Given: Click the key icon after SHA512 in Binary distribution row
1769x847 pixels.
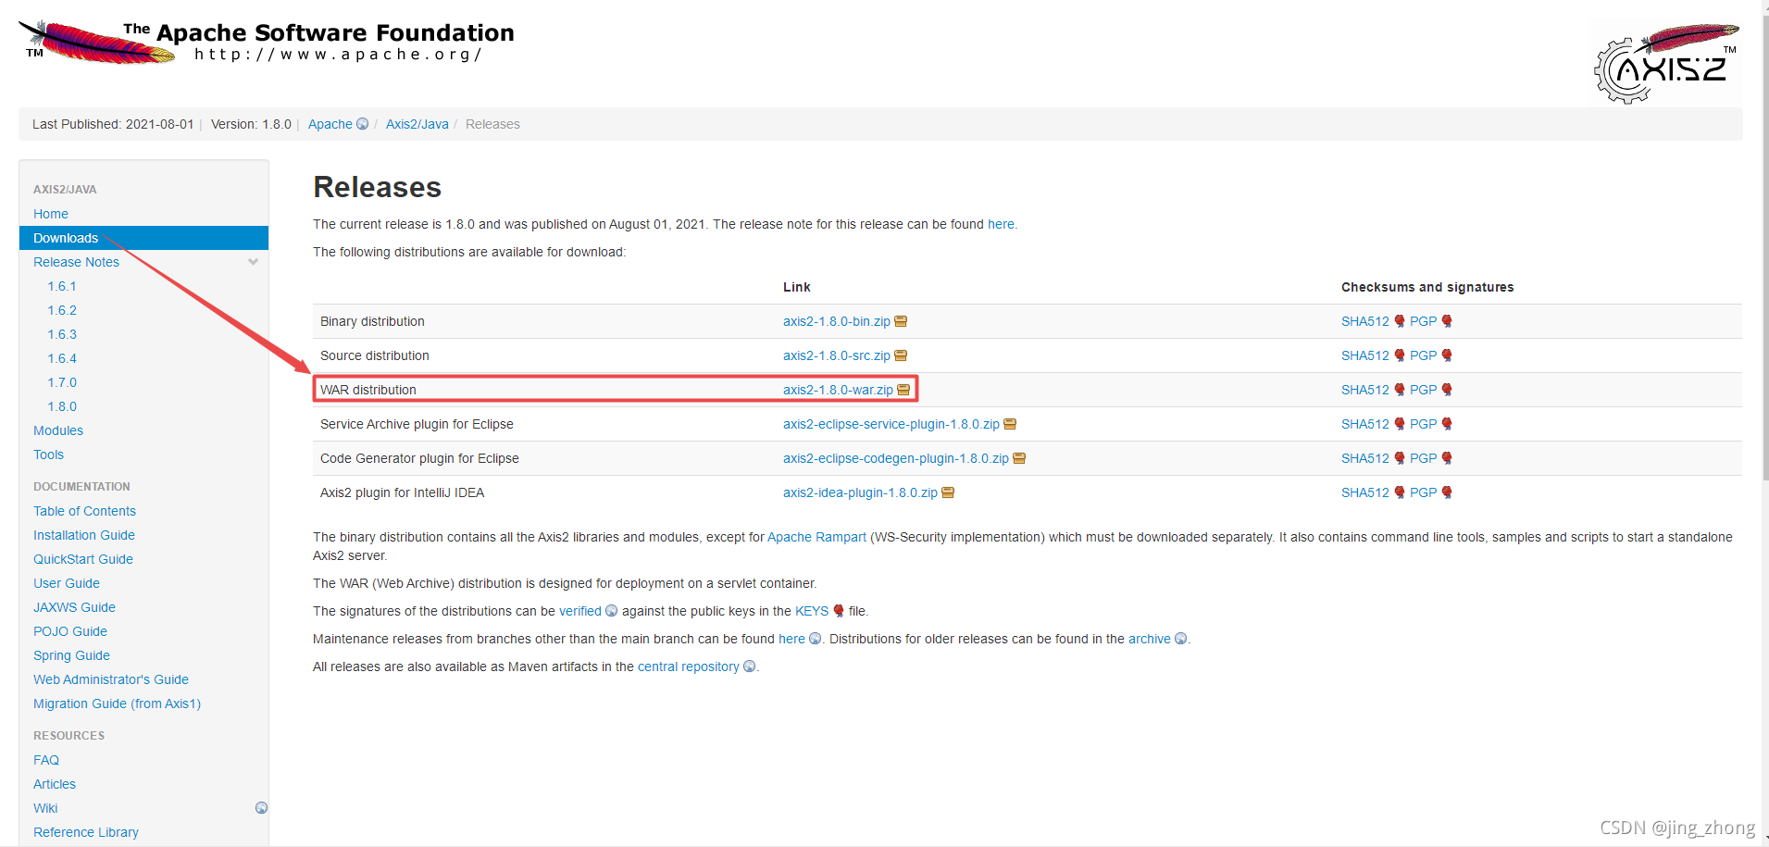Looking at the screenshot, I should (x=1400, y=321).
